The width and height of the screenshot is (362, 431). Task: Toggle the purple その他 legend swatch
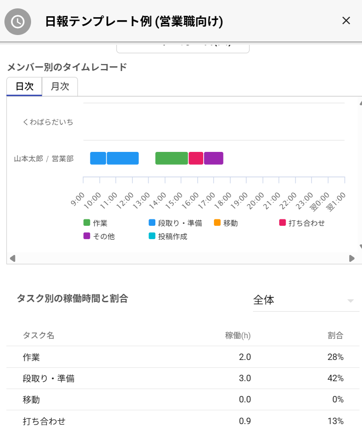87,236
